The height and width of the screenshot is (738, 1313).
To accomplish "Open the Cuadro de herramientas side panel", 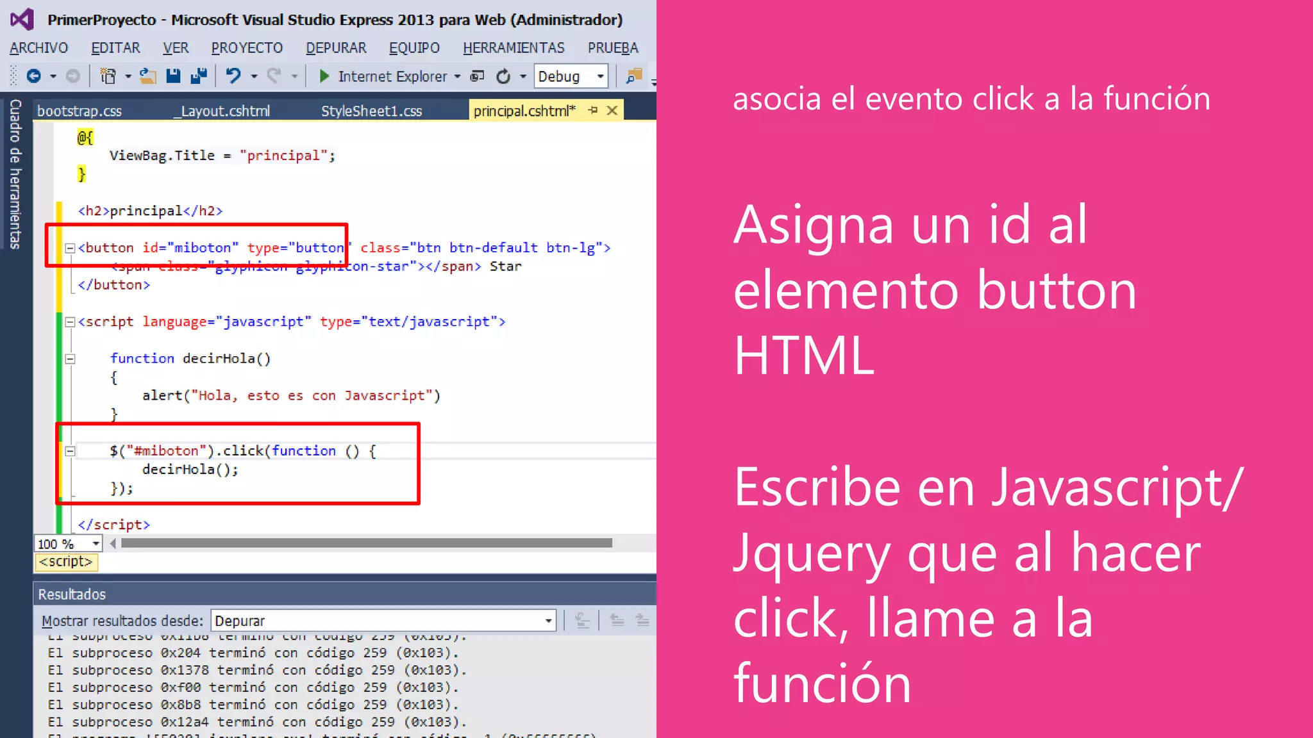I will (15, 174).
